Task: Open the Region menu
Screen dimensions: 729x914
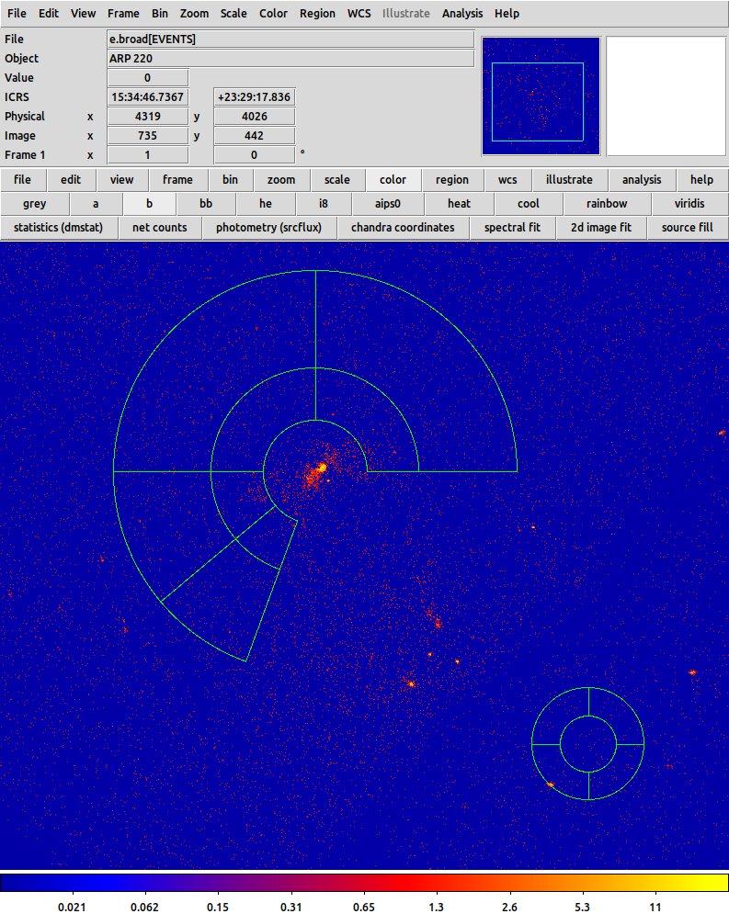Action: click(317, 13)
